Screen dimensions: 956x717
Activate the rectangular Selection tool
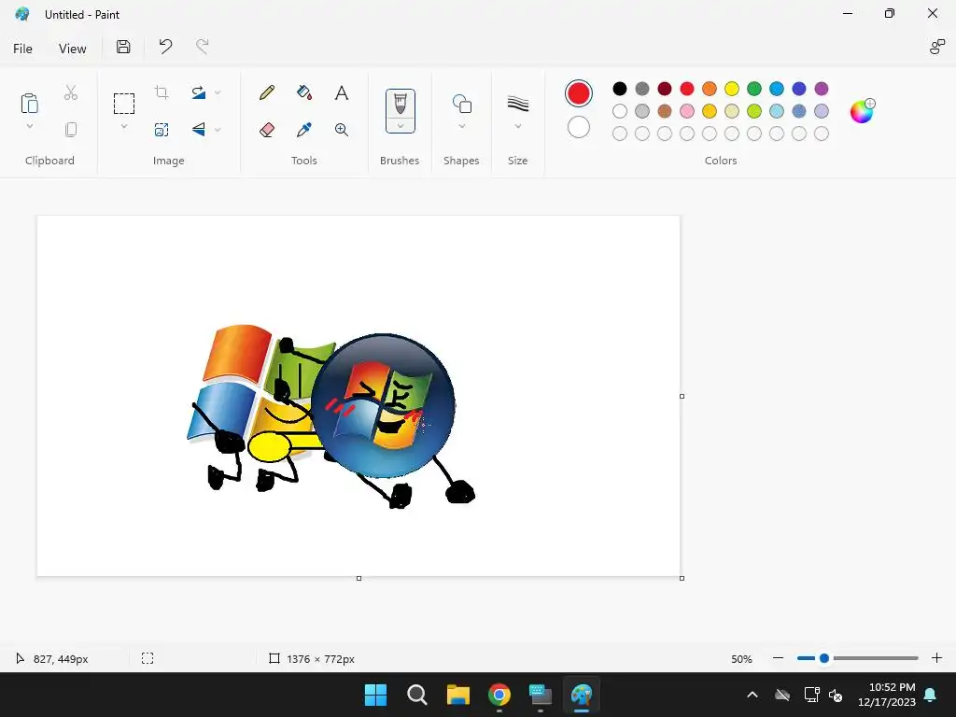124,104
